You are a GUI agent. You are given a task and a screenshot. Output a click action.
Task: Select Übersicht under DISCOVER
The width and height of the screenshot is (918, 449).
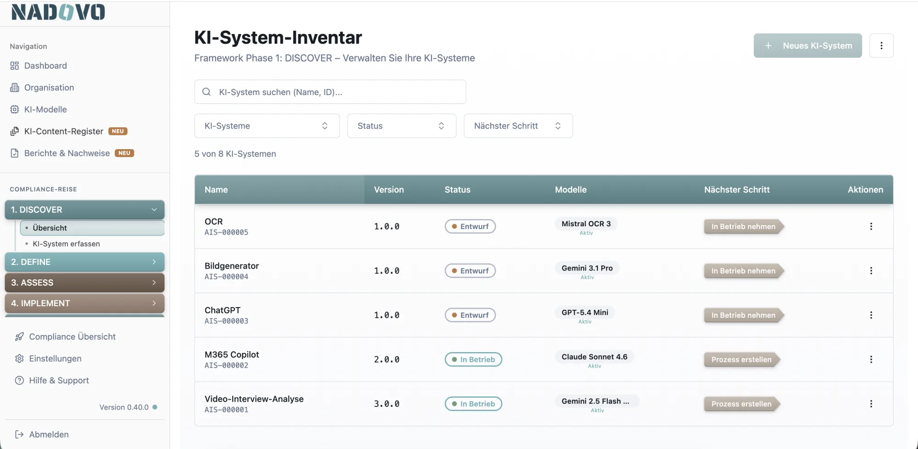92,228
